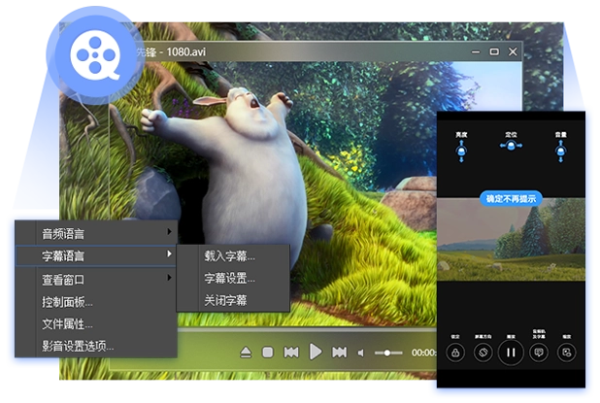Mute the player speaker icon
This screenshot has width=600, height=403.
click(x=361, y=352)
